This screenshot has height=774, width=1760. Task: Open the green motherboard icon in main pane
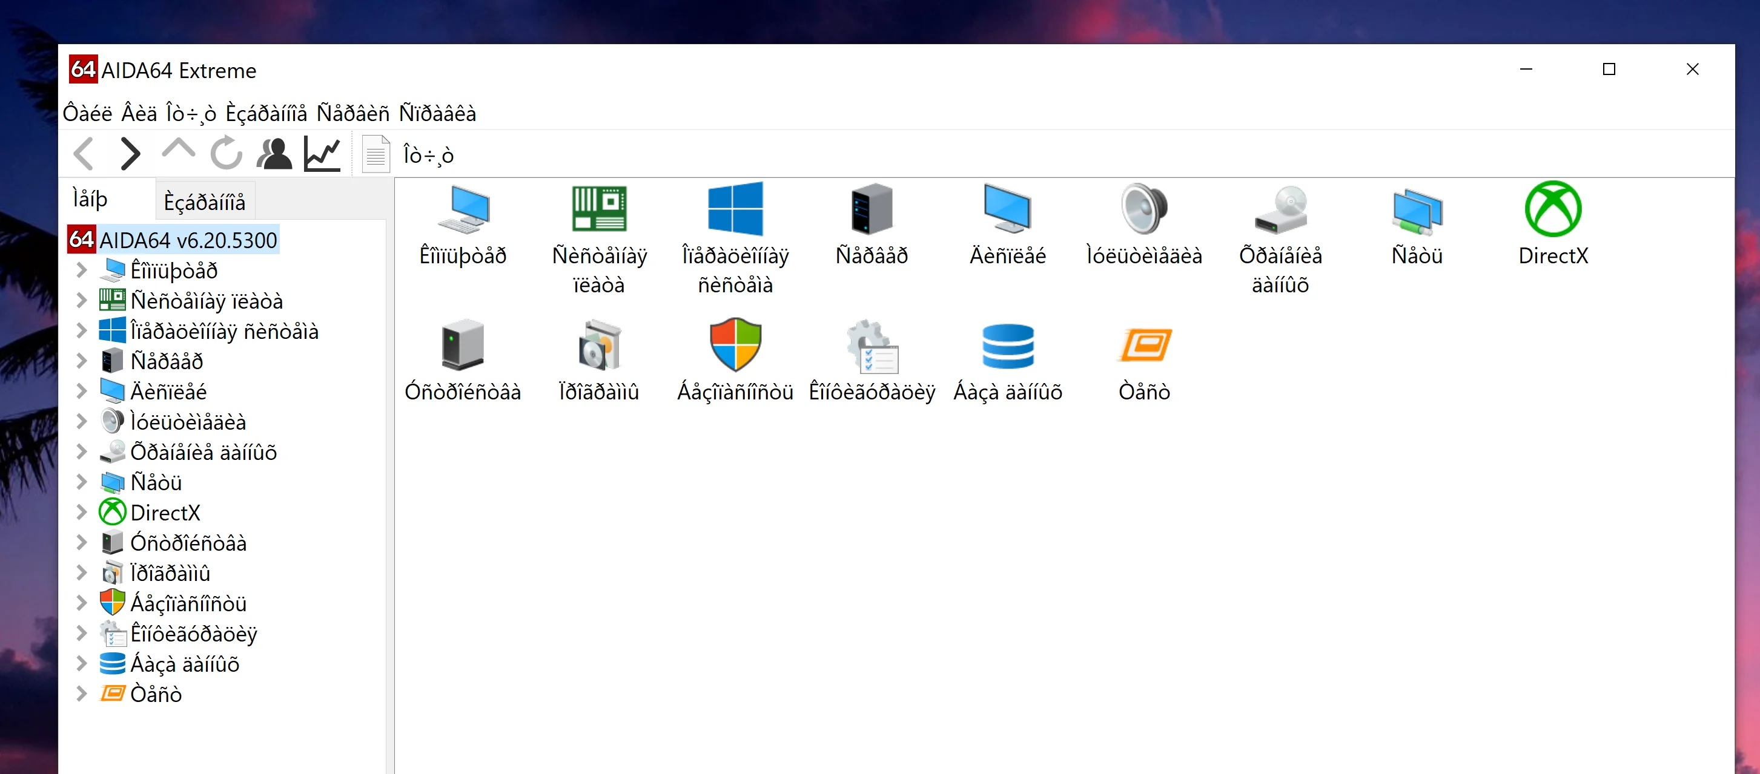click(x=598, y=209)
